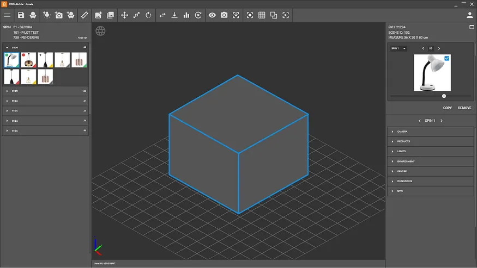Click the COPY button
The height and width of the screenshot is (268, 477).
click(448, 108)
